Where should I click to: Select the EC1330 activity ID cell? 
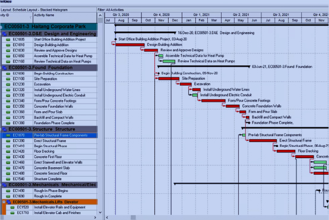click(x=18, y=95)
